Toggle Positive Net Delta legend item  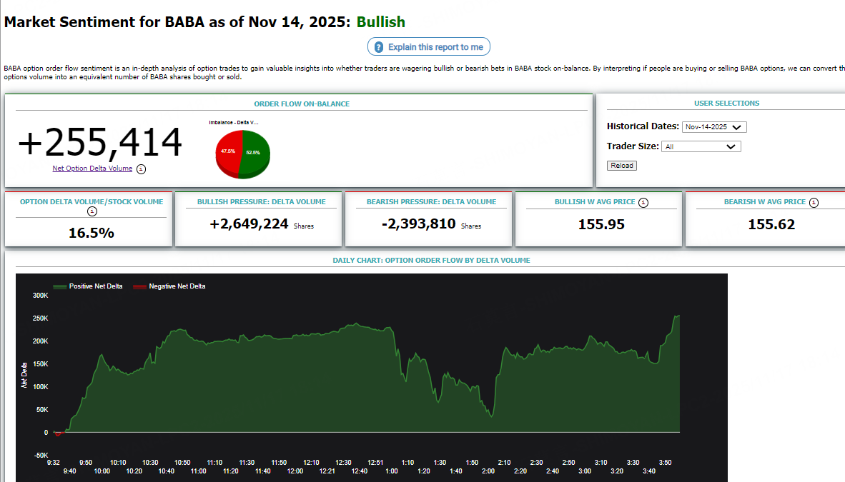88,286
